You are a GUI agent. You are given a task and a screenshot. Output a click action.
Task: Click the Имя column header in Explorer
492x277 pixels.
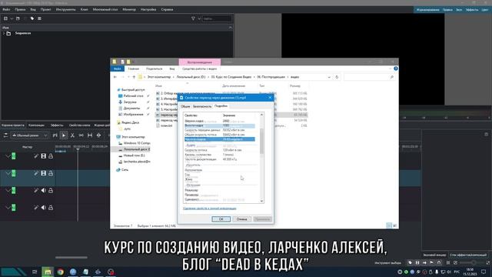(x=159, y=85)
